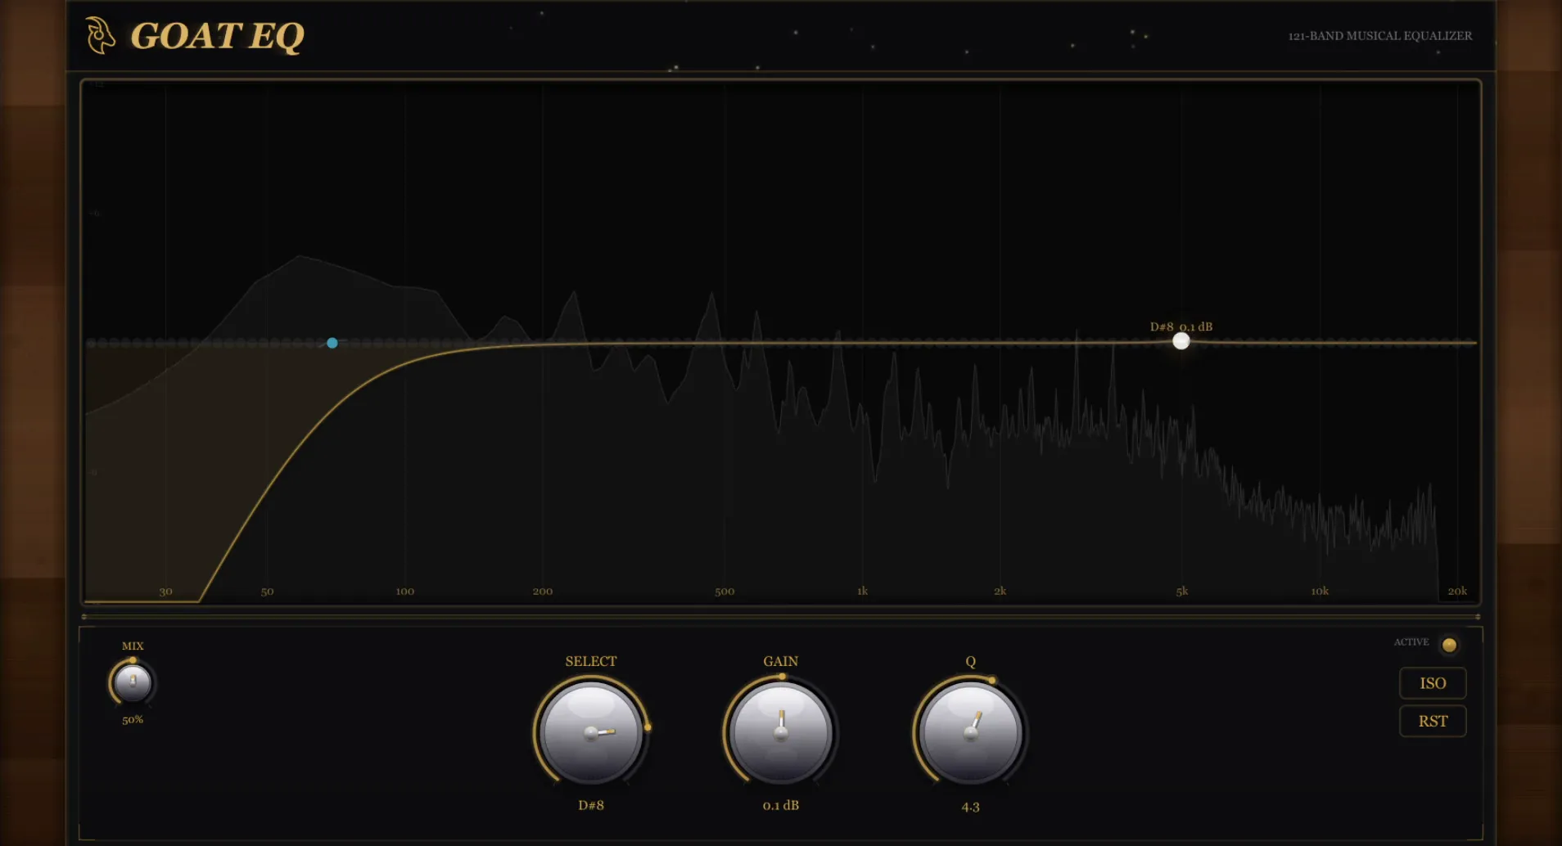Click the D#8 0.1 dB node label
Viewport: 1562px width, 846px height.
click(1181, 326)
